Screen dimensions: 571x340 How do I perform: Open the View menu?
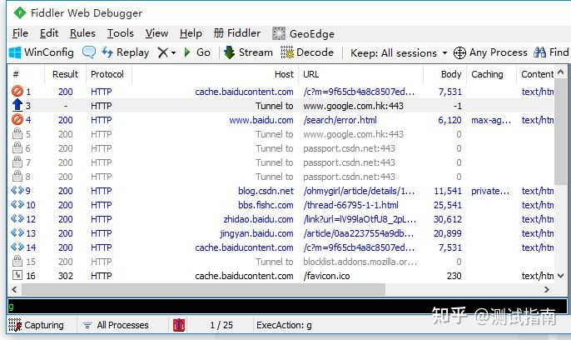pyautogui.click(x=156, y=33)
